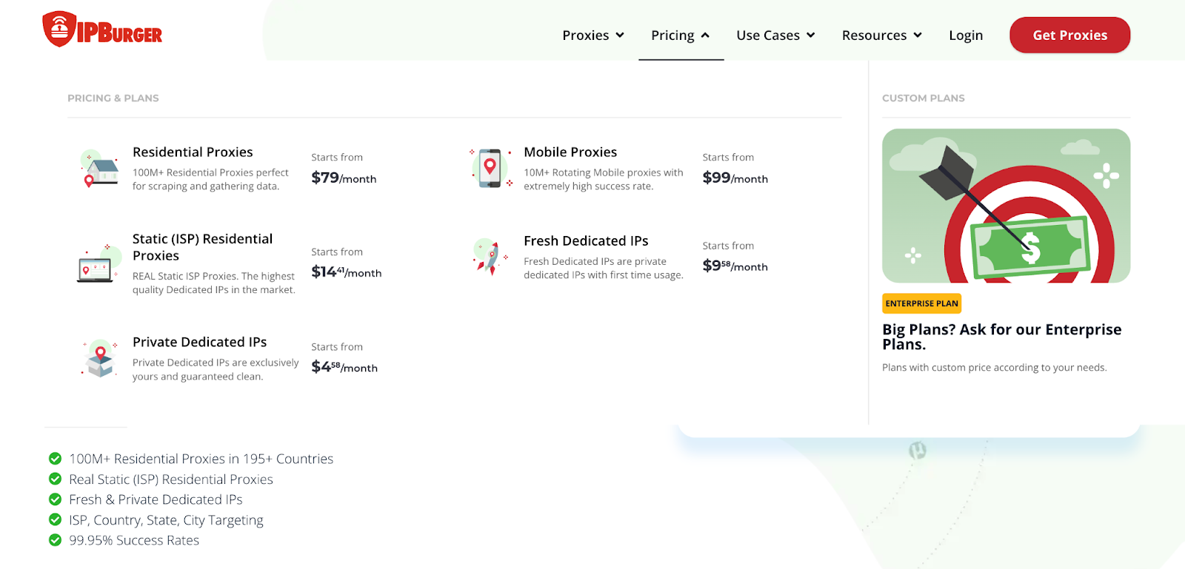Click the Mobile Proxies phone icon
1185x569 pixels.
pyautogui.click(x=491, y=168)
